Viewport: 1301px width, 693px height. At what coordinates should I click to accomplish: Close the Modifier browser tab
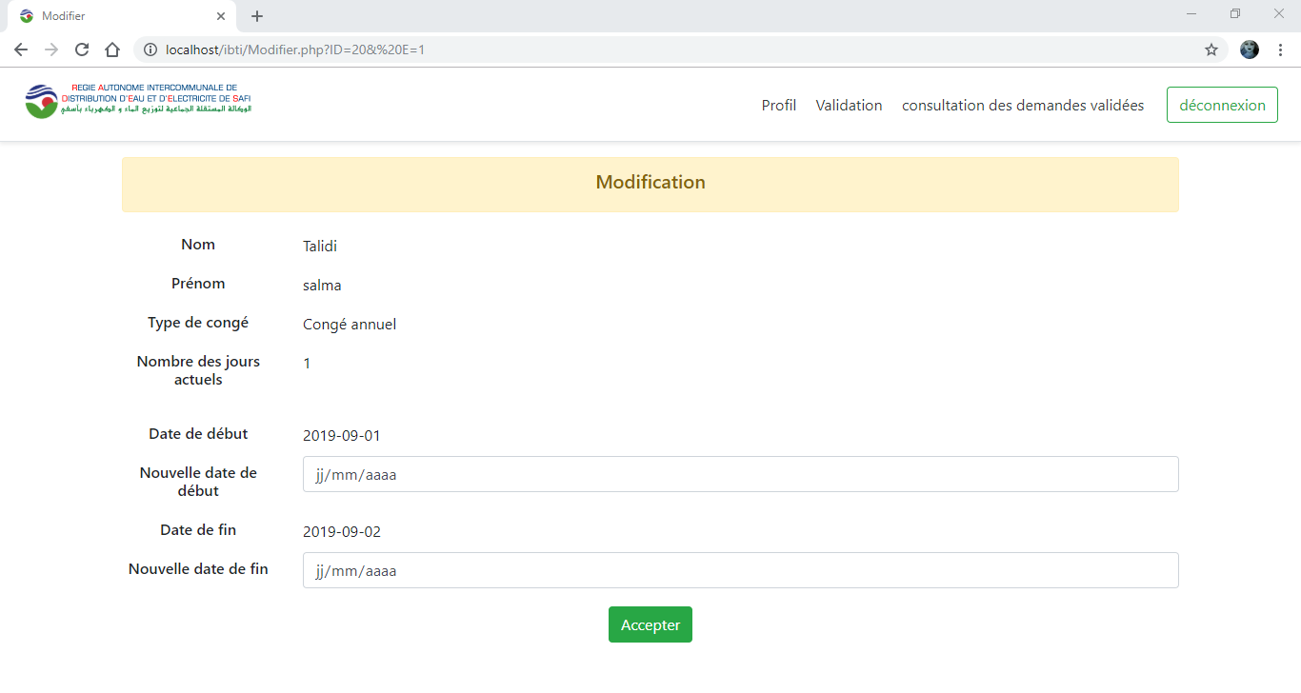click(x=221, y=15)
